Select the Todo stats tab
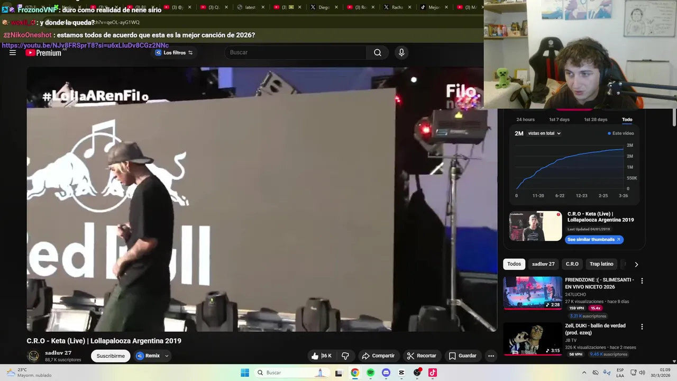677x381 pixels. [627, 120]
